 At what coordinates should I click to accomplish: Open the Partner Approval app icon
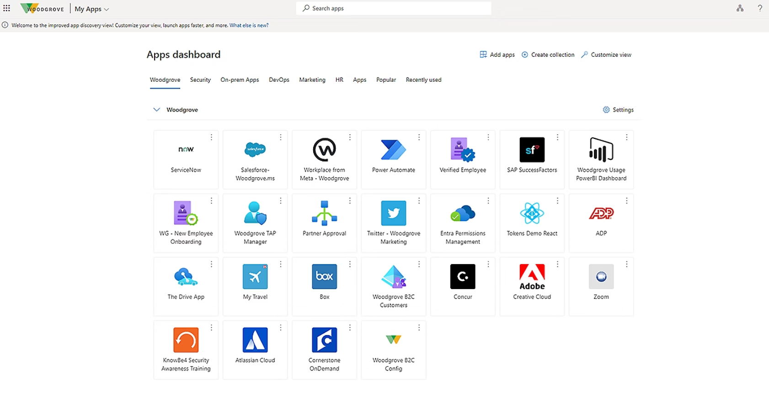tap(324, 213)
